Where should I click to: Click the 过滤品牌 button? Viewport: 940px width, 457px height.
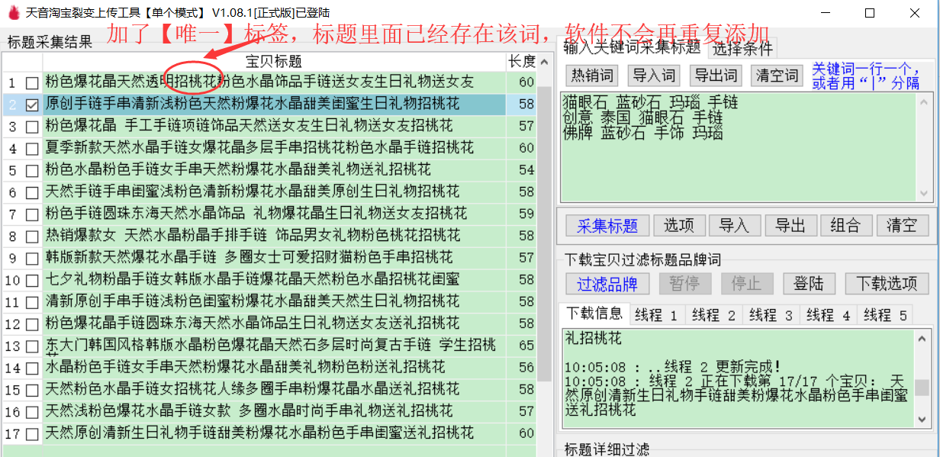[607, 284]
